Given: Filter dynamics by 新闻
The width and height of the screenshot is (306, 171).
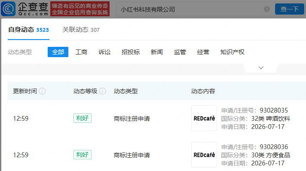Looking at the screenshot, I should pyautogui.click(x=157, y=52).
